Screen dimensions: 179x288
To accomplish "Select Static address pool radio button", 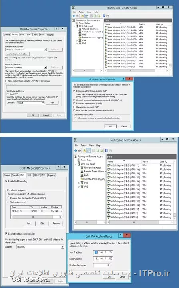I will (8, 202).
